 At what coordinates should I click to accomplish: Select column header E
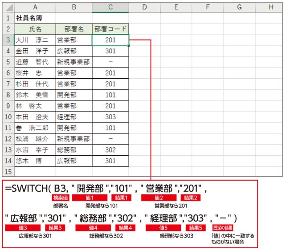pos(175,7)
